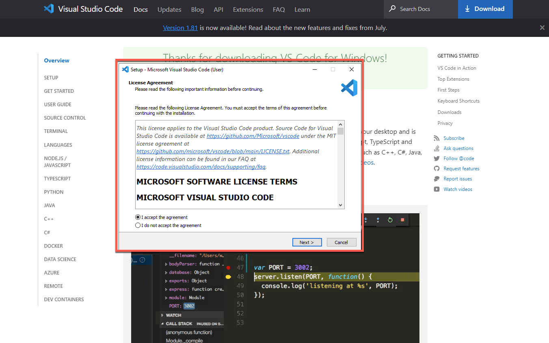Click the RSS Subscribe icon
Screen dimensions: 549x343
[437, 138]
